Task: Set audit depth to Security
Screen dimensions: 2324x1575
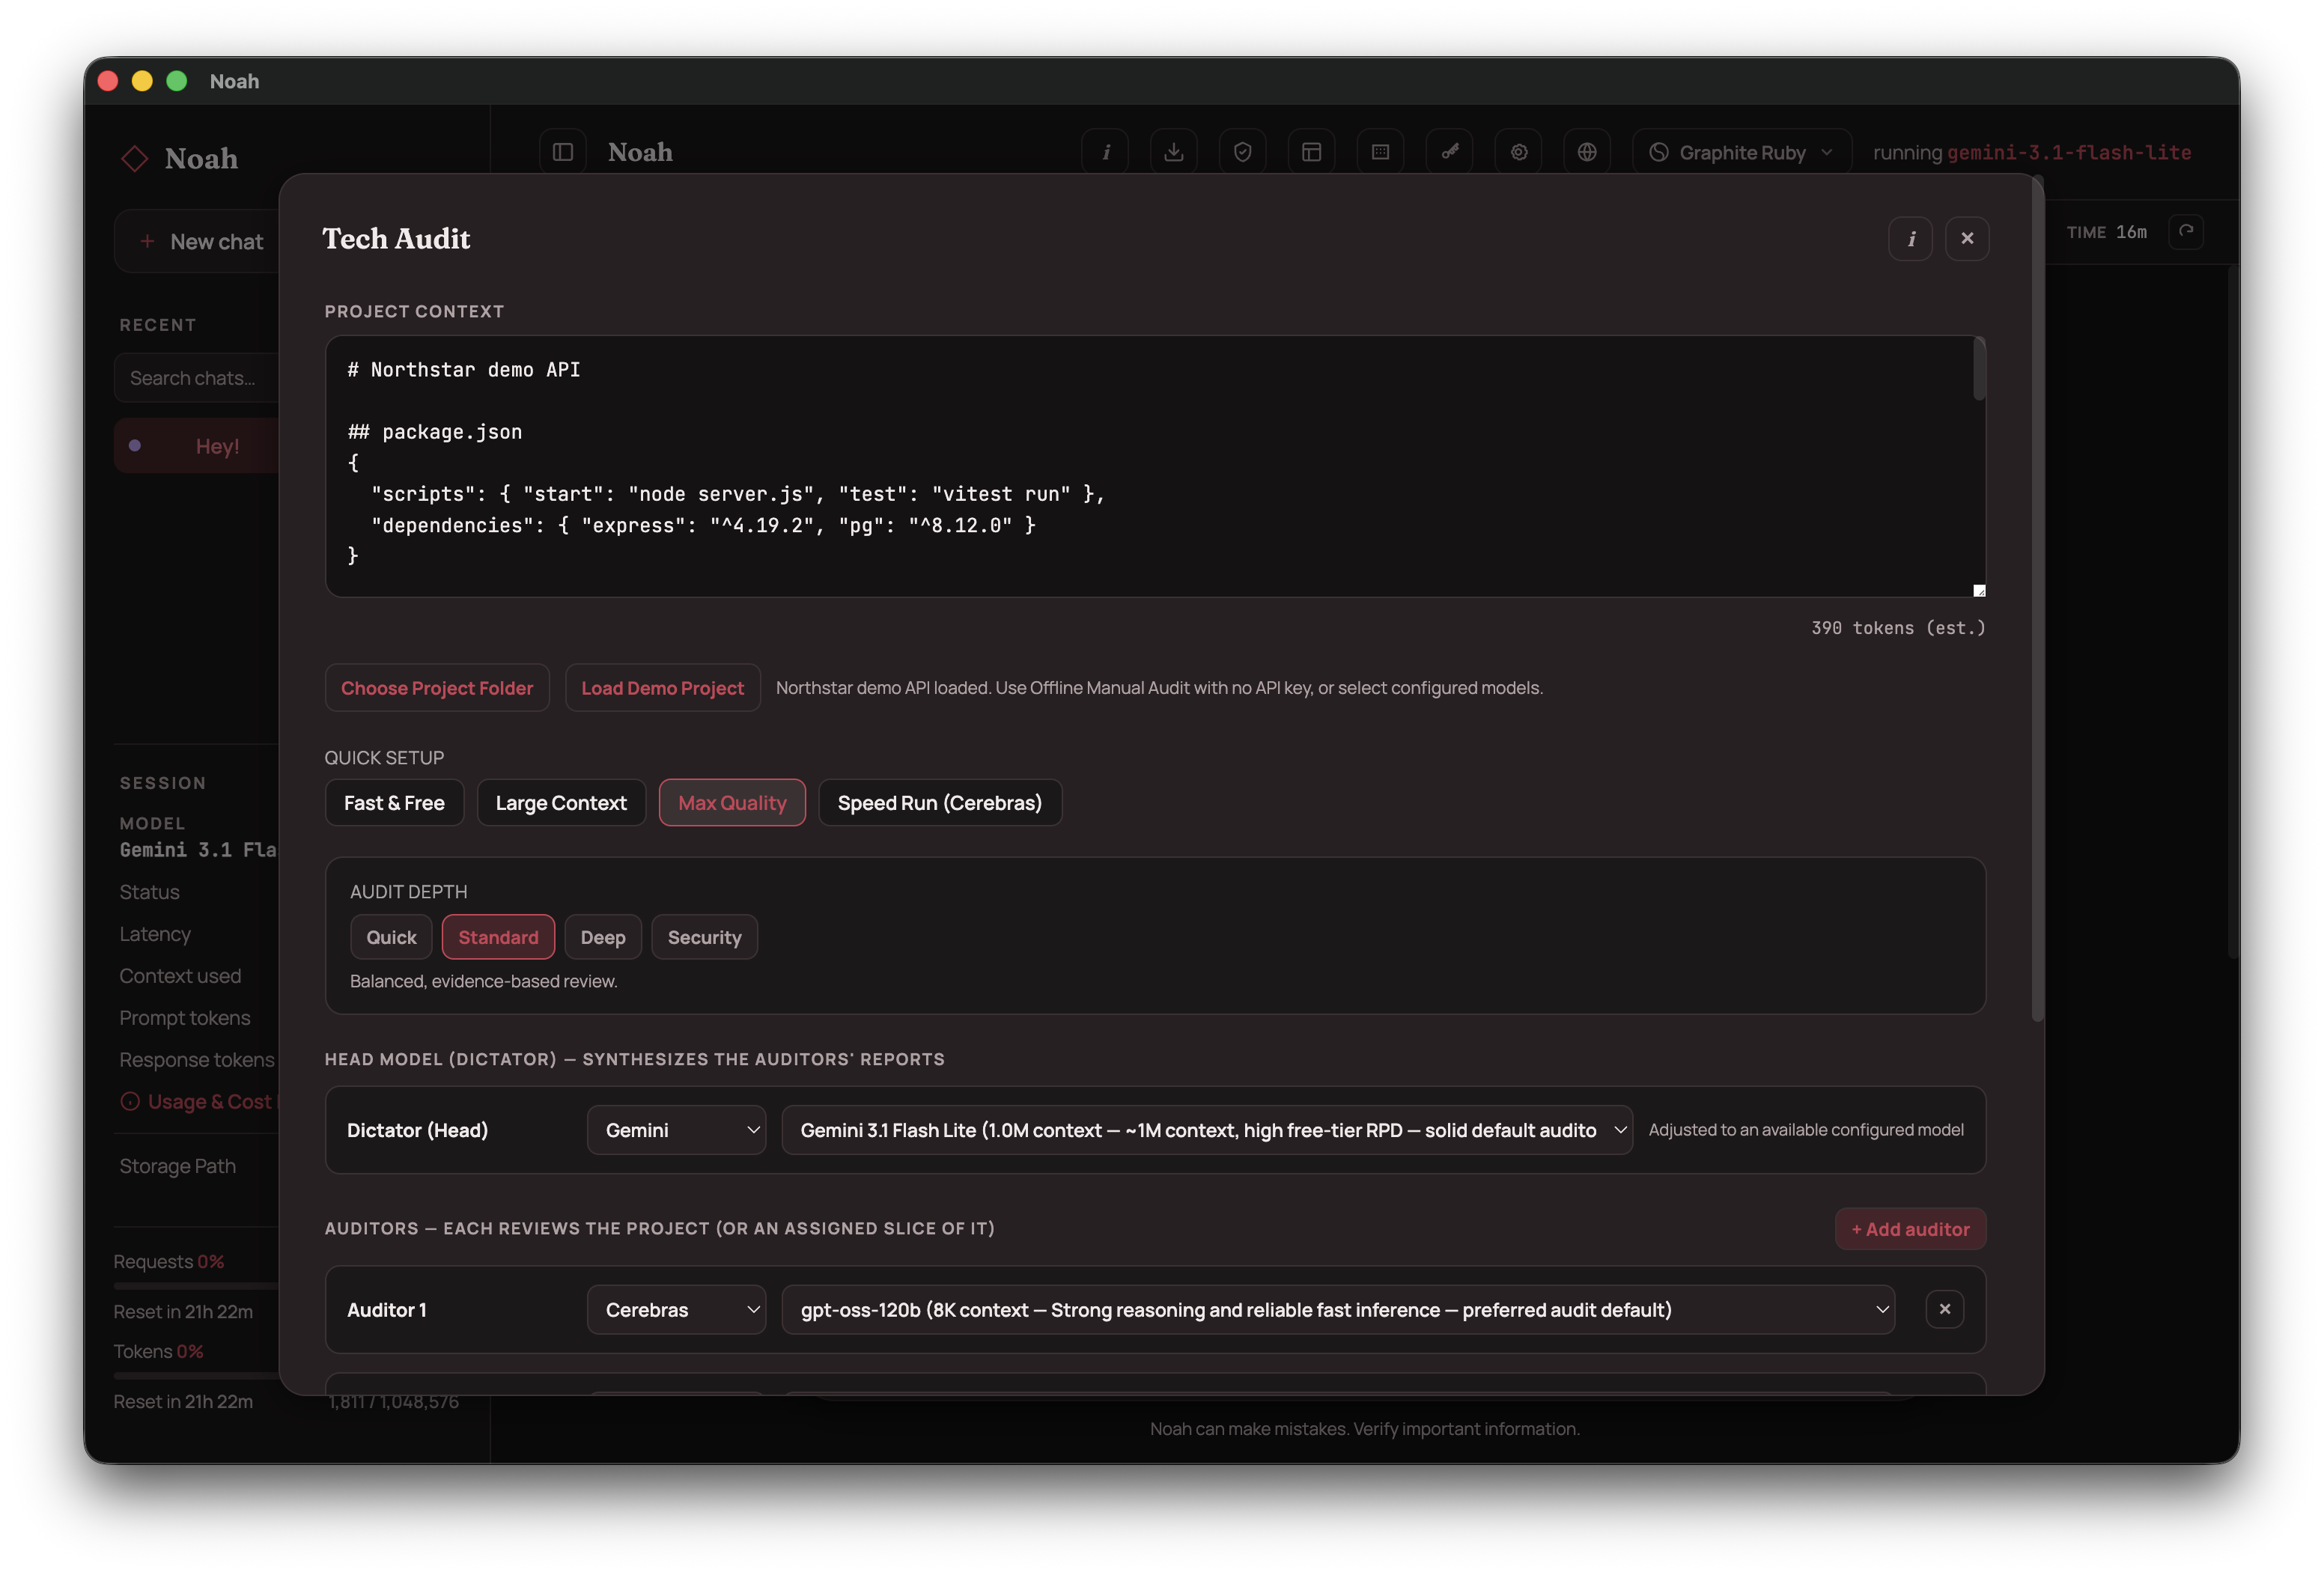Action: pos(704,937)
